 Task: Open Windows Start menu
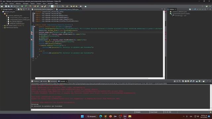(x=82, y=116)
